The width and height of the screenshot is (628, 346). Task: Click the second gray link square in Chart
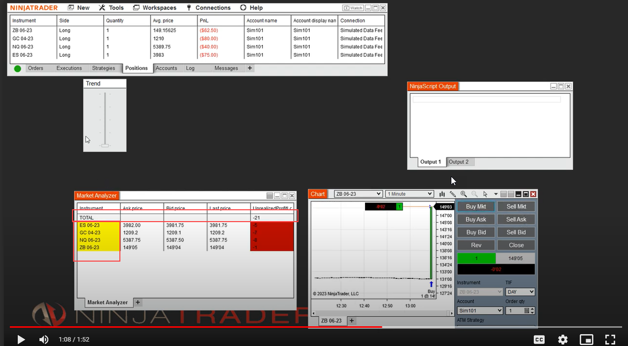pyautogui.click(x=511, y=194)
